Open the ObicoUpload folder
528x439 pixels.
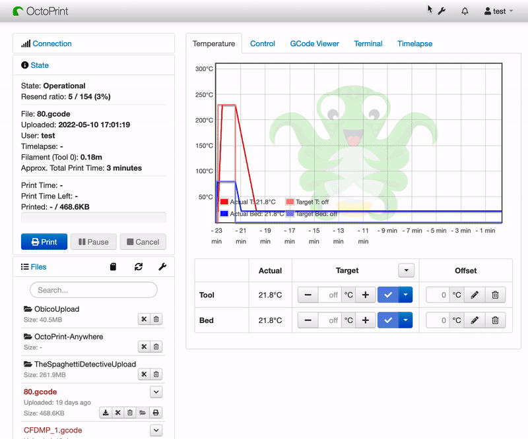[x=57, y=308]
